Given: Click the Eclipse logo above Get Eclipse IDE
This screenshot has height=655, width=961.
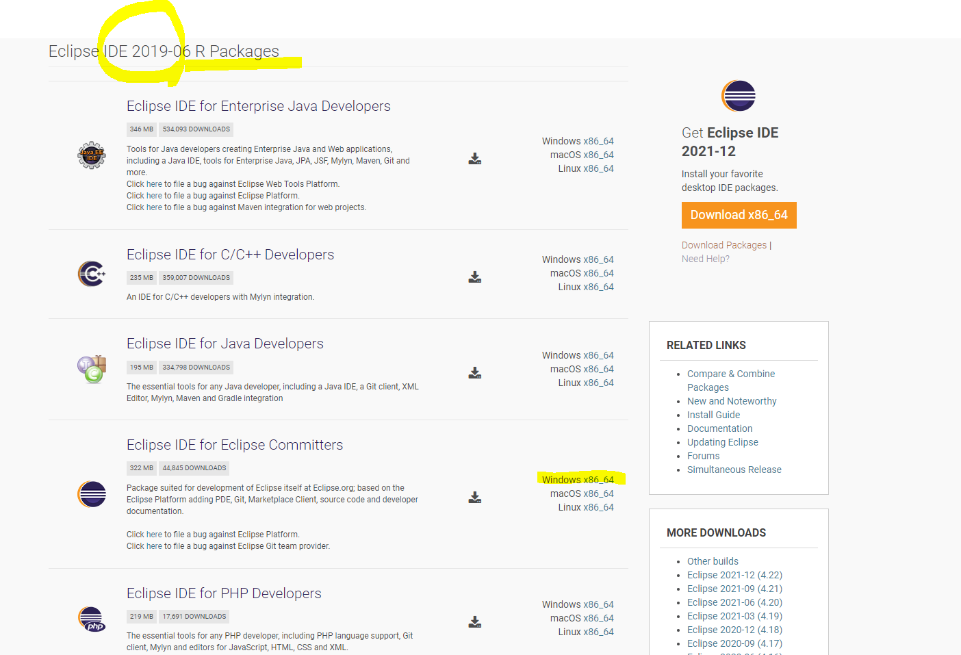Looking at the screenshot, I should [x=739, y=96].
